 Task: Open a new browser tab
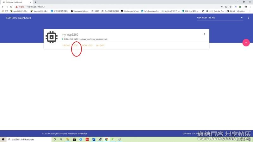[35, 2]
